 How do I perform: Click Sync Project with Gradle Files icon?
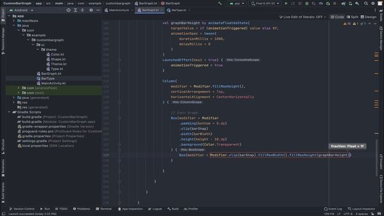pyautogui.click(x=343, y=4)
